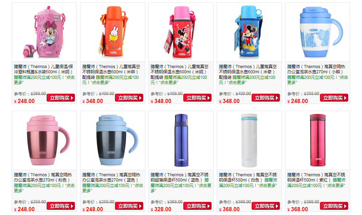The width and height of the screenshot is (362, 215).
Task: Open the blue bear 270ml mug image
Action: point(318,32)
